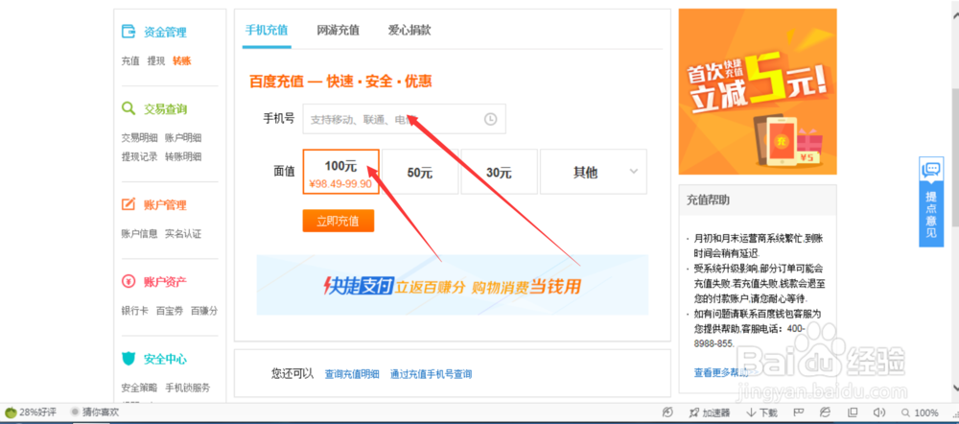Open 账户明细 in sidebar
Image resolution: width=959 pixels, height=424 pixels.
coord(183,138)
